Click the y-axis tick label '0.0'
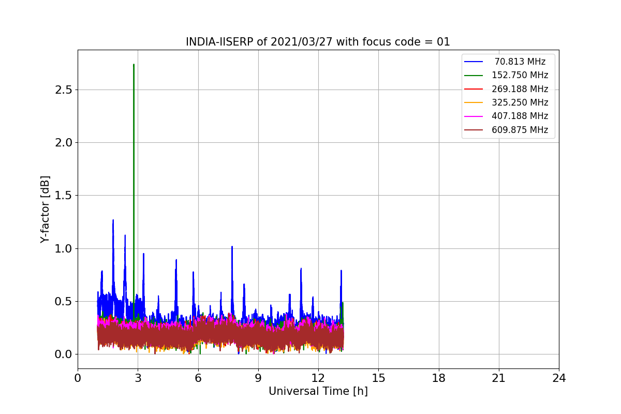Image resolution: width=621 pixels, height=414 pixels. click(x=64, y=354)
